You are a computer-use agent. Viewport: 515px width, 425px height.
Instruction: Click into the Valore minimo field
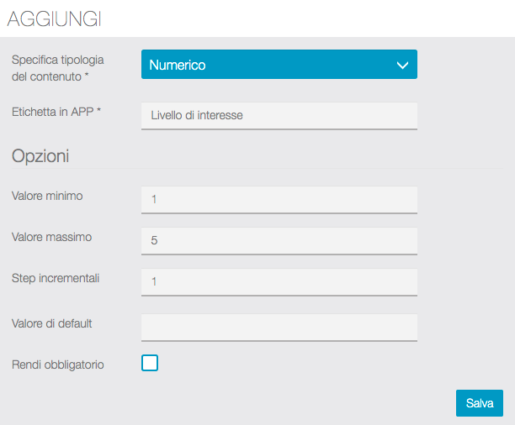coord(279,199)
